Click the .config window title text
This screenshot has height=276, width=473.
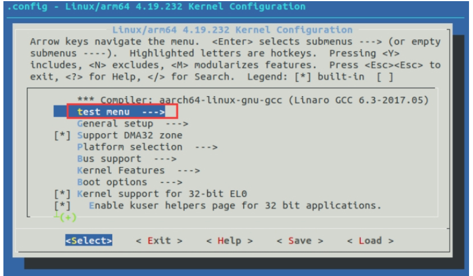[x=156, y=6]
